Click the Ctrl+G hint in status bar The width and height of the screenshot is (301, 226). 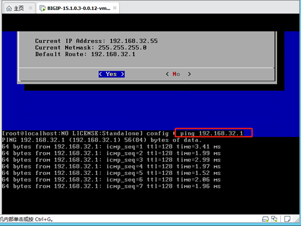click(x=27, y=219)
